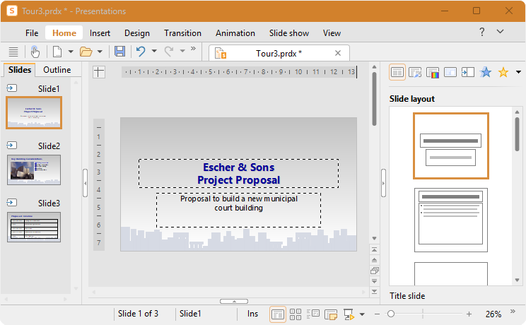Open the yellow star sidebar icon
The width and height of the screenshot is (526, 325).
503,72
